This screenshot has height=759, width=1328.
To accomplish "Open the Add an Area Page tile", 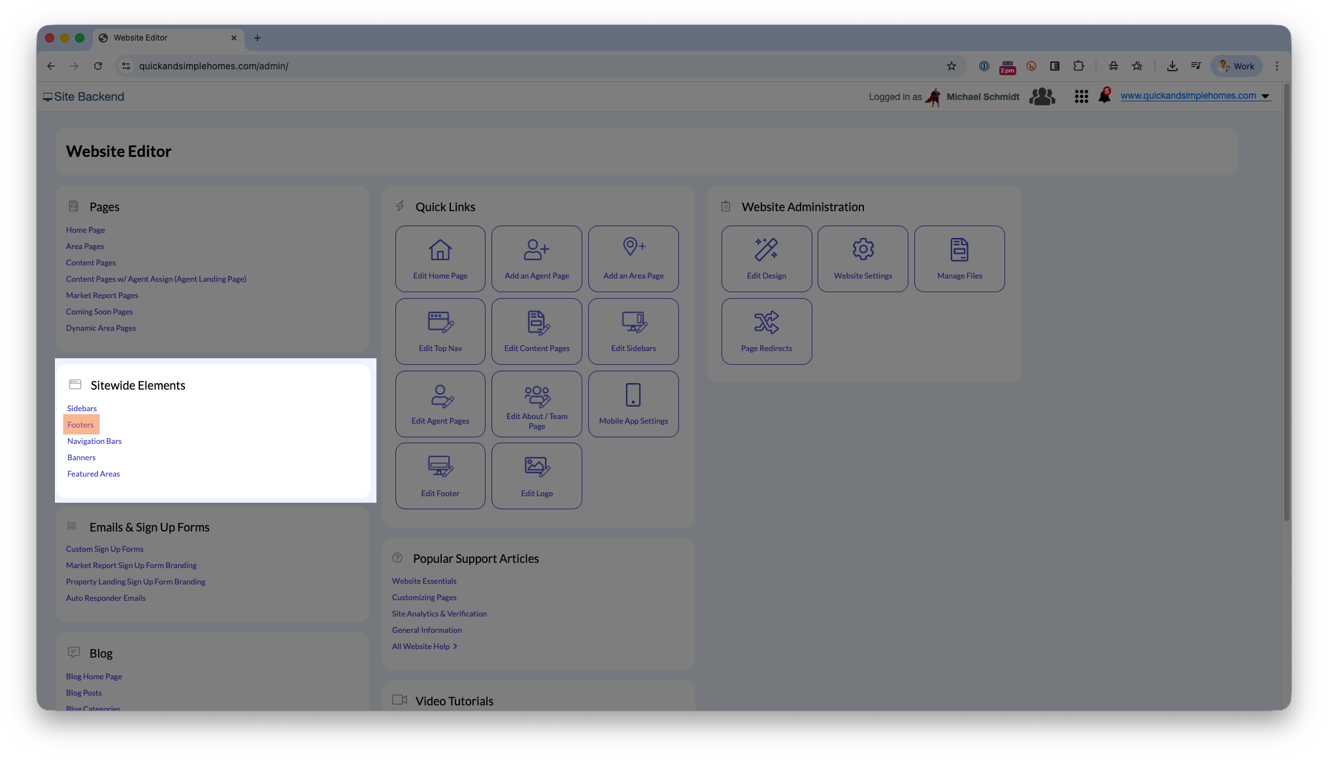I will (633, 259).
